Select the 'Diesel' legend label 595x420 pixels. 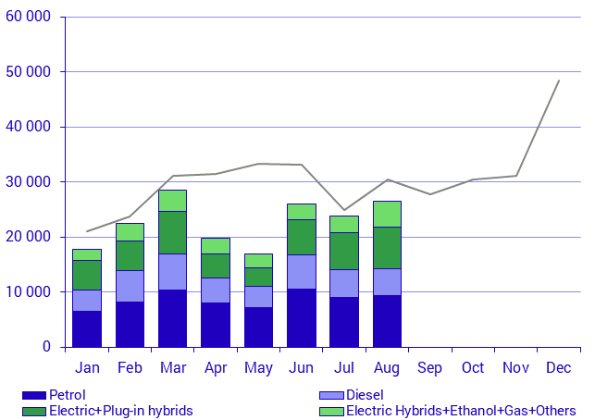[365, 395]
